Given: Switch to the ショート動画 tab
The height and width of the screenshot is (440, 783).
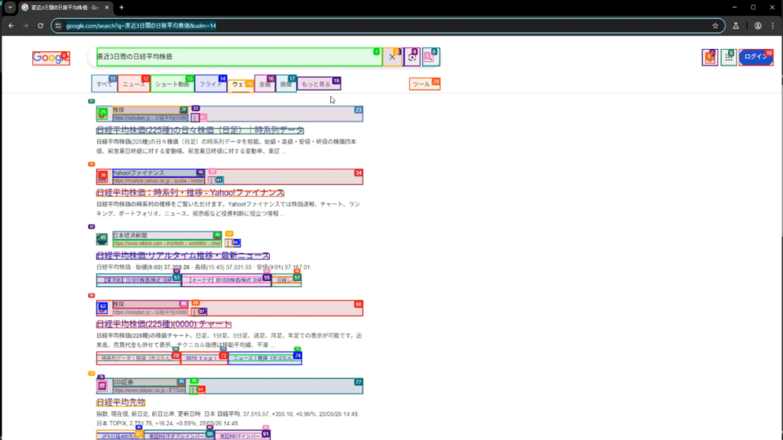Looking at the screenshot, I should pos(172,84).
